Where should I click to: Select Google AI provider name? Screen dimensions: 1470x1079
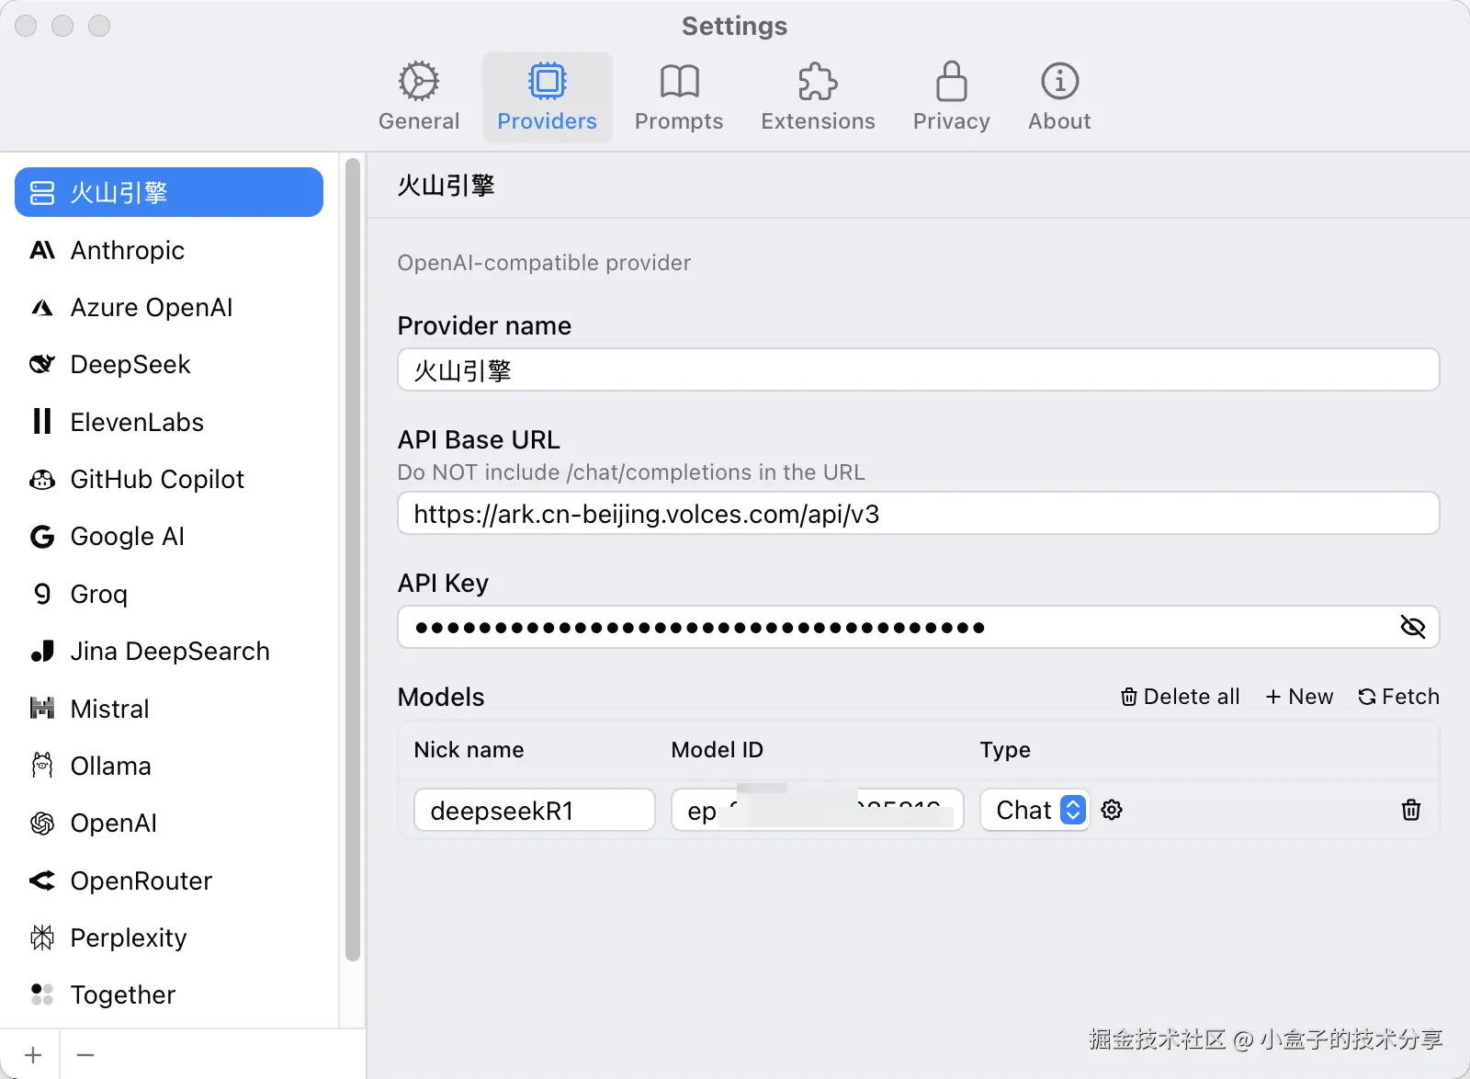(128, 537)
